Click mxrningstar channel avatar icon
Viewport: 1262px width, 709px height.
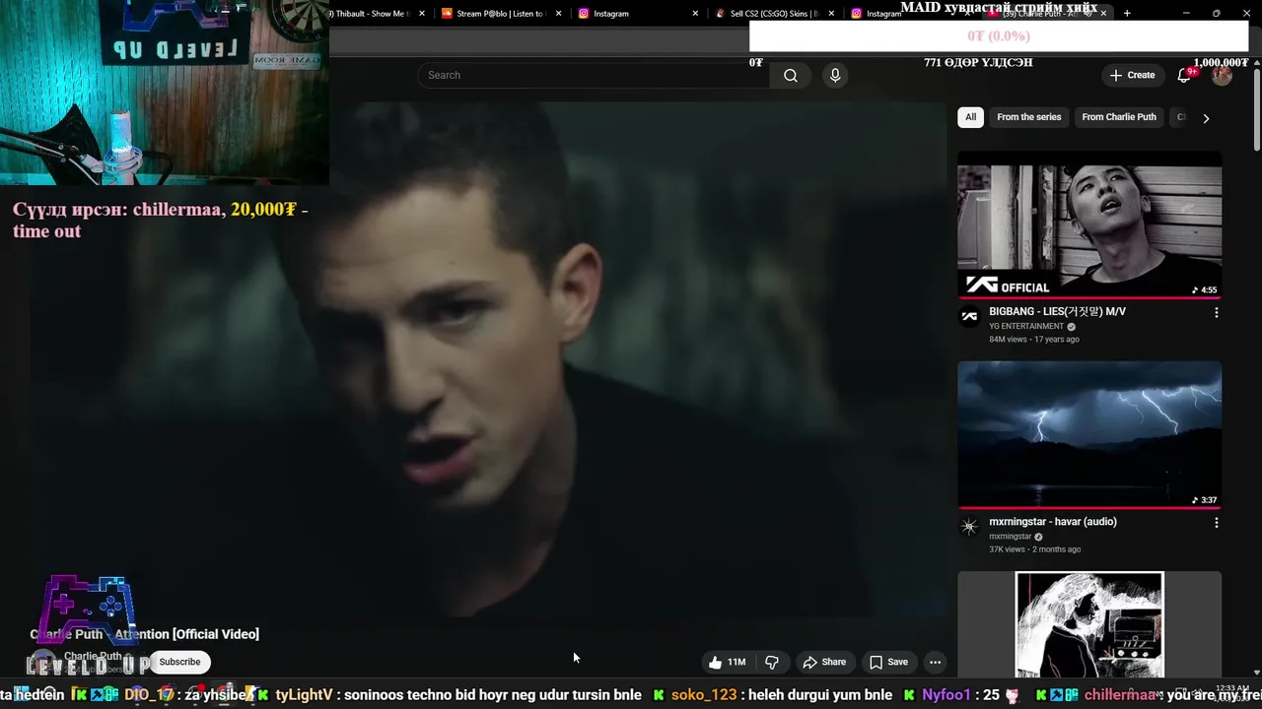[x=969, y=527]
